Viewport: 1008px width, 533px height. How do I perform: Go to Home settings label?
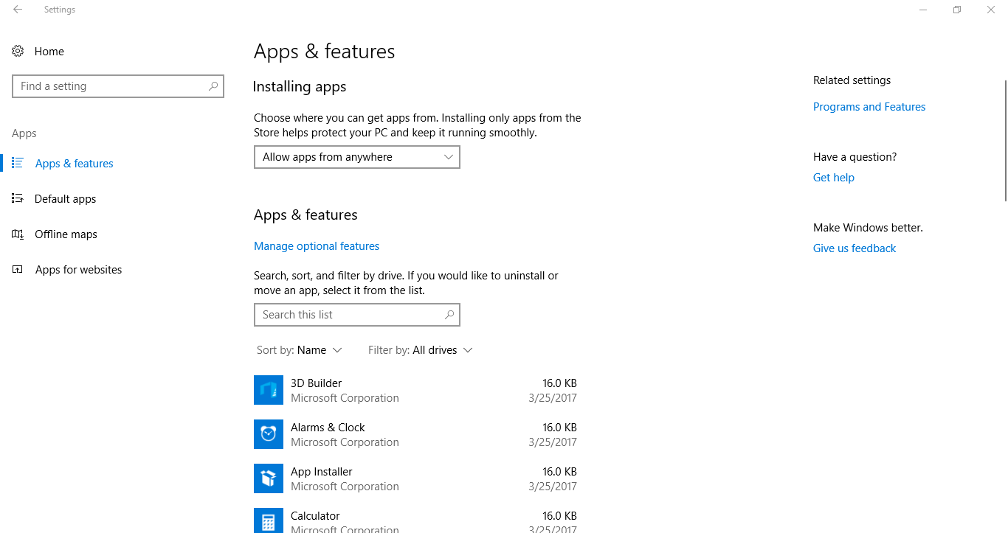coord(49,52)
